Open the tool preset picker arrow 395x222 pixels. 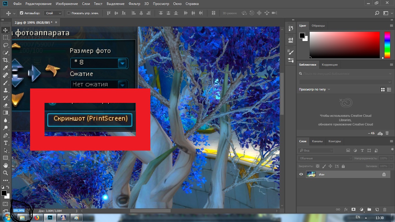point(14,13)
